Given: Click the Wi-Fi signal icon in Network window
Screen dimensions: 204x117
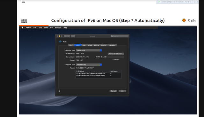Looking at the screenshot, I should pos(60,42).
